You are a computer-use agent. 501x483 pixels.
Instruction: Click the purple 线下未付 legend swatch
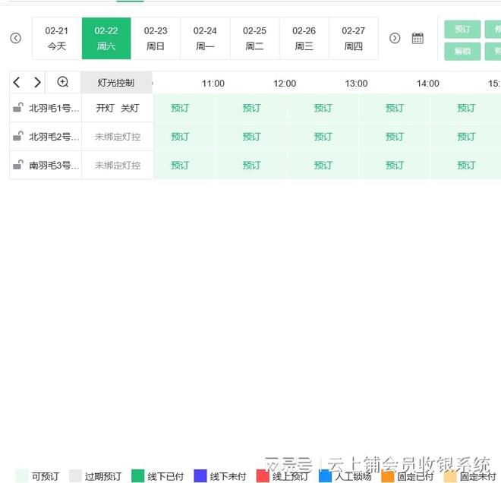tap(200, 476)
